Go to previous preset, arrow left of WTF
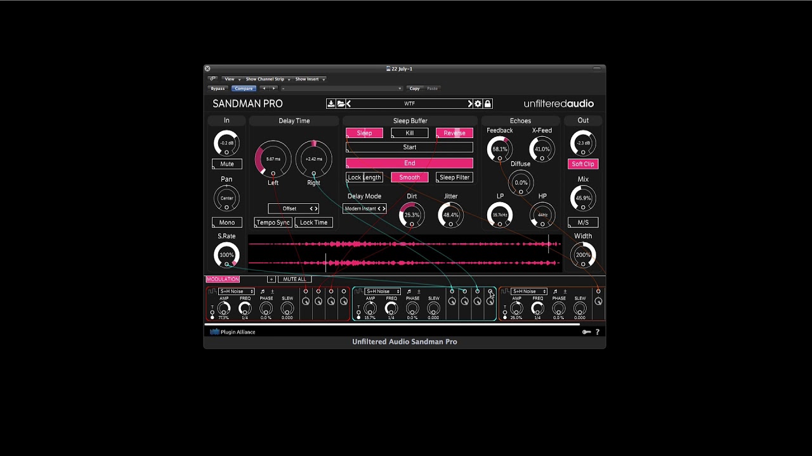 click(x=348, y=104)
